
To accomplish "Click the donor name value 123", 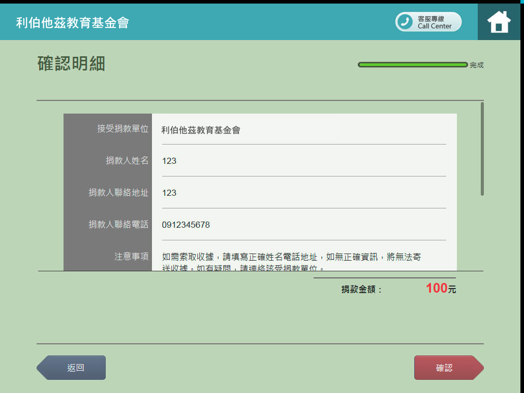I will coord(169,161).
